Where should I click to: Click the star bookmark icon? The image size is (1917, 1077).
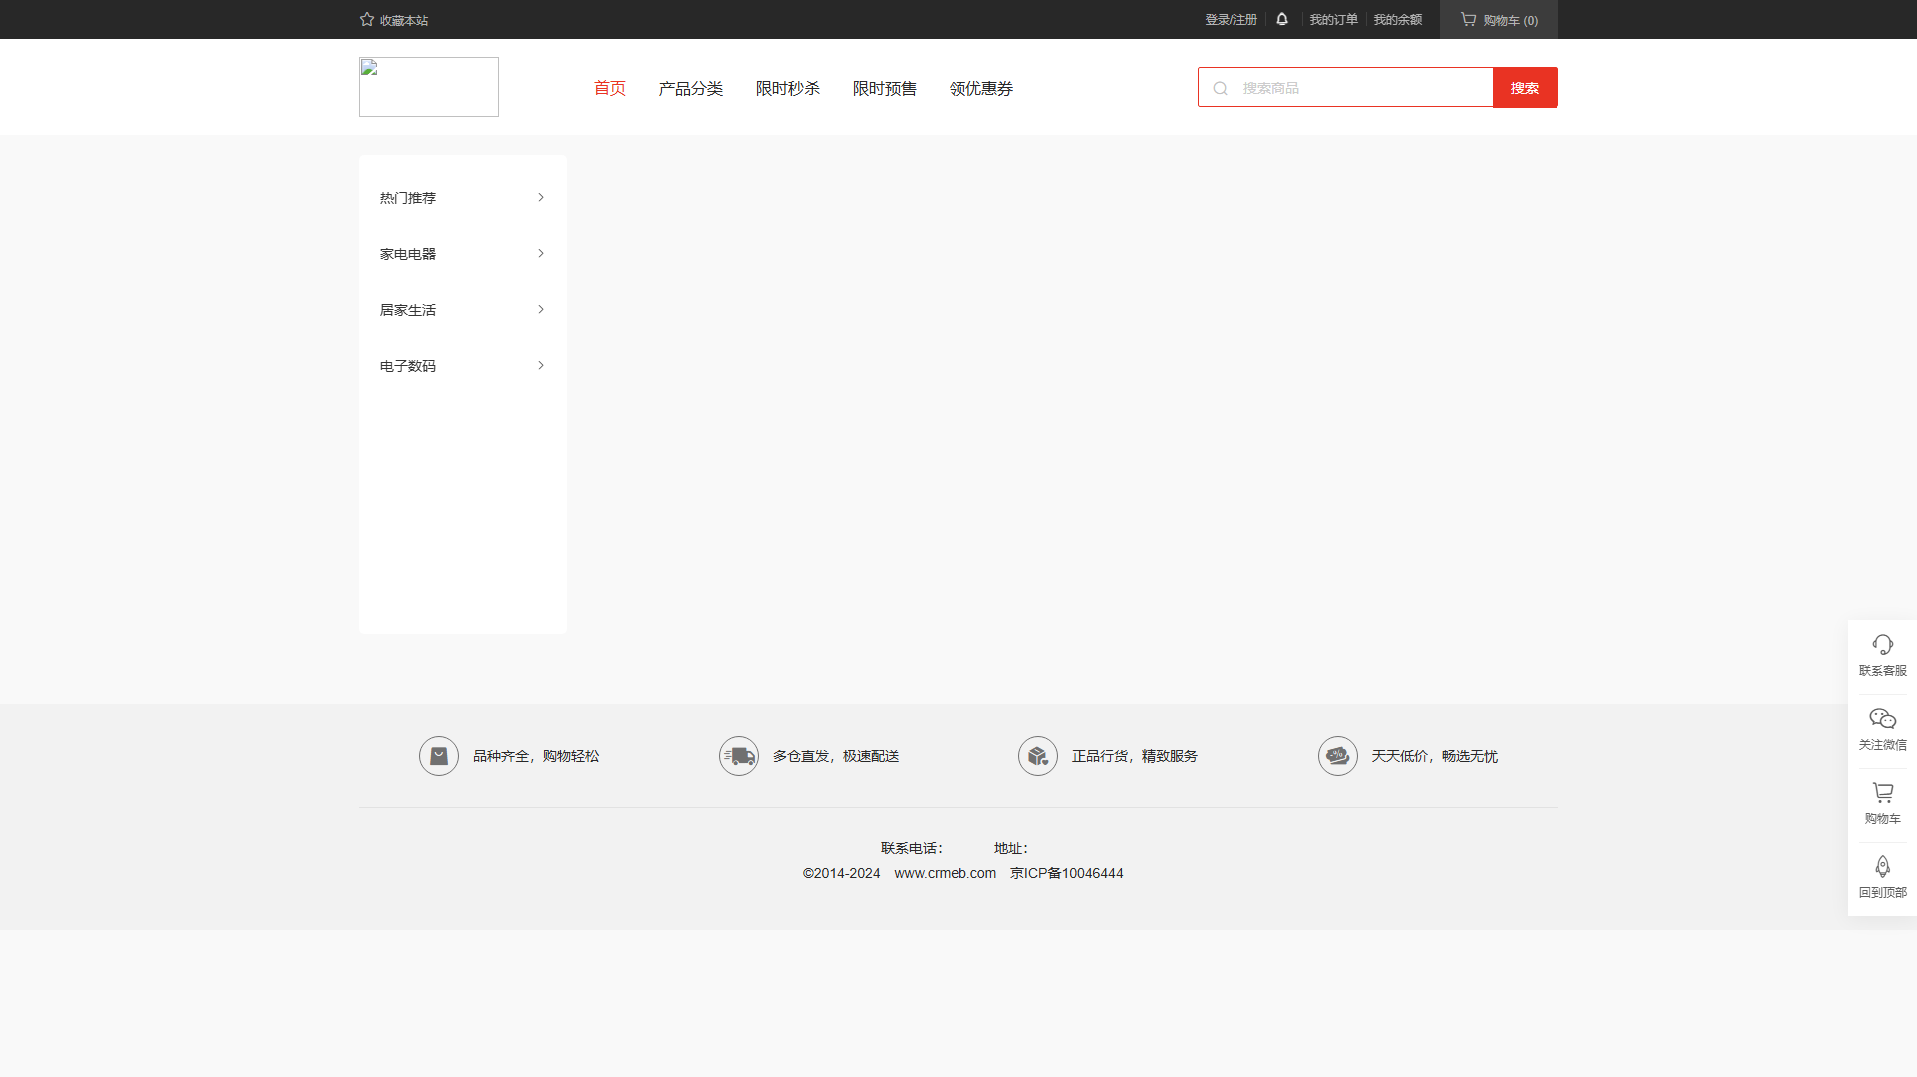pyautogui.click(x=367, y=19)
